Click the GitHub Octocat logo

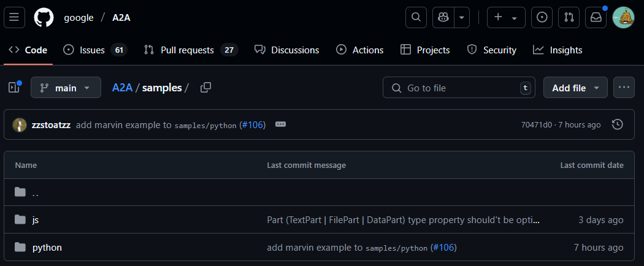coord(44,18)
